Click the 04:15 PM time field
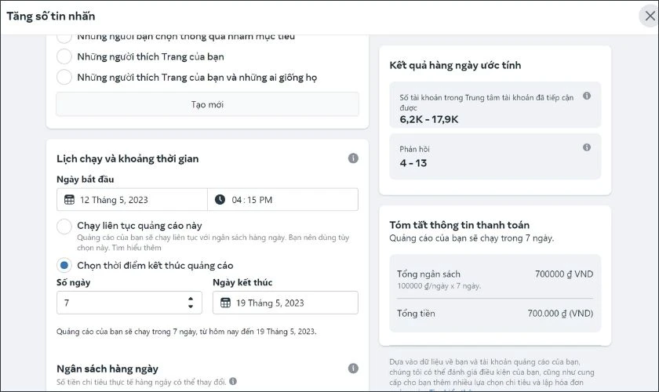659x392 pixels. tap(283, 200)
